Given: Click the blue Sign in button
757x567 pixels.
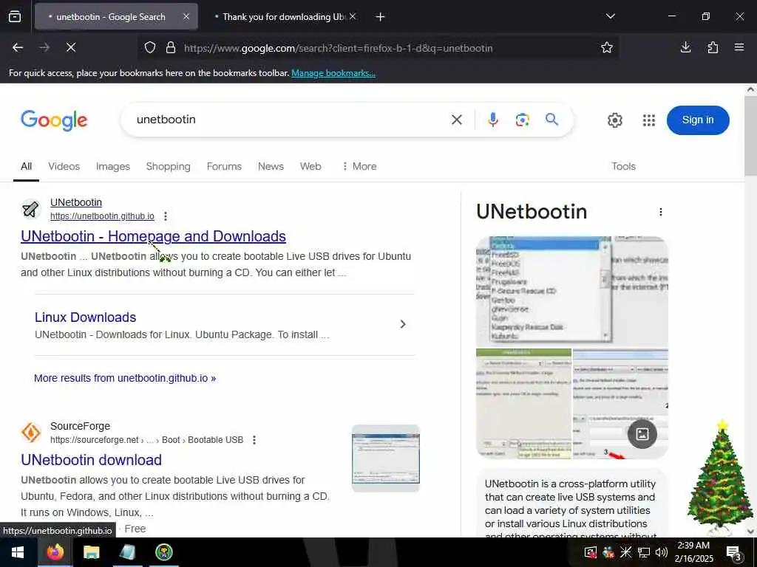Looking at the screenshot, I should [698, 120].
